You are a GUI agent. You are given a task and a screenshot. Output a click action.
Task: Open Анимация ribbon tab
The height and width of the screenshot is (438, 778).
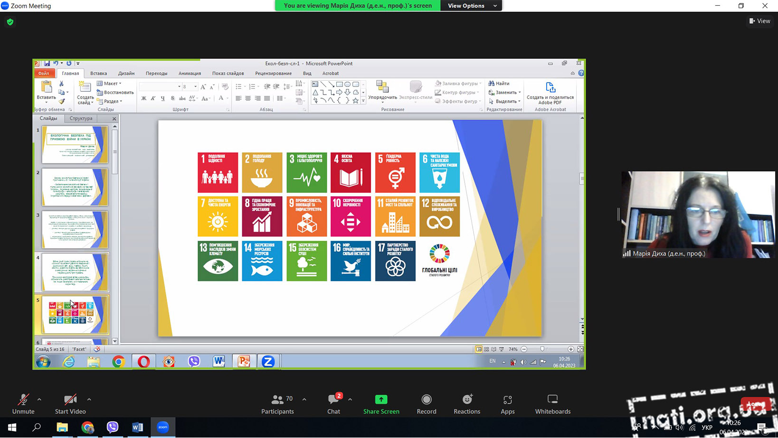coord(190,73)
